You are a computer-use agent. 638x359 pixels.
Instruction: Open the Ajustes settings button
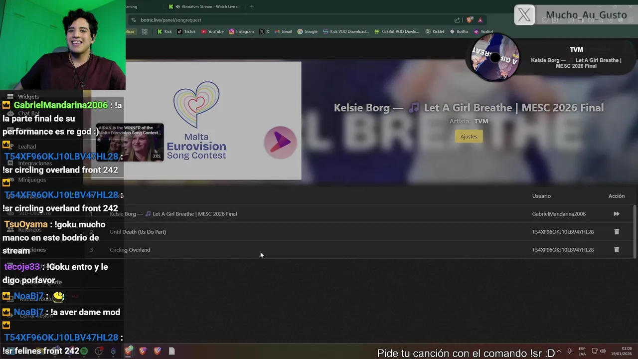coord(469,137)
